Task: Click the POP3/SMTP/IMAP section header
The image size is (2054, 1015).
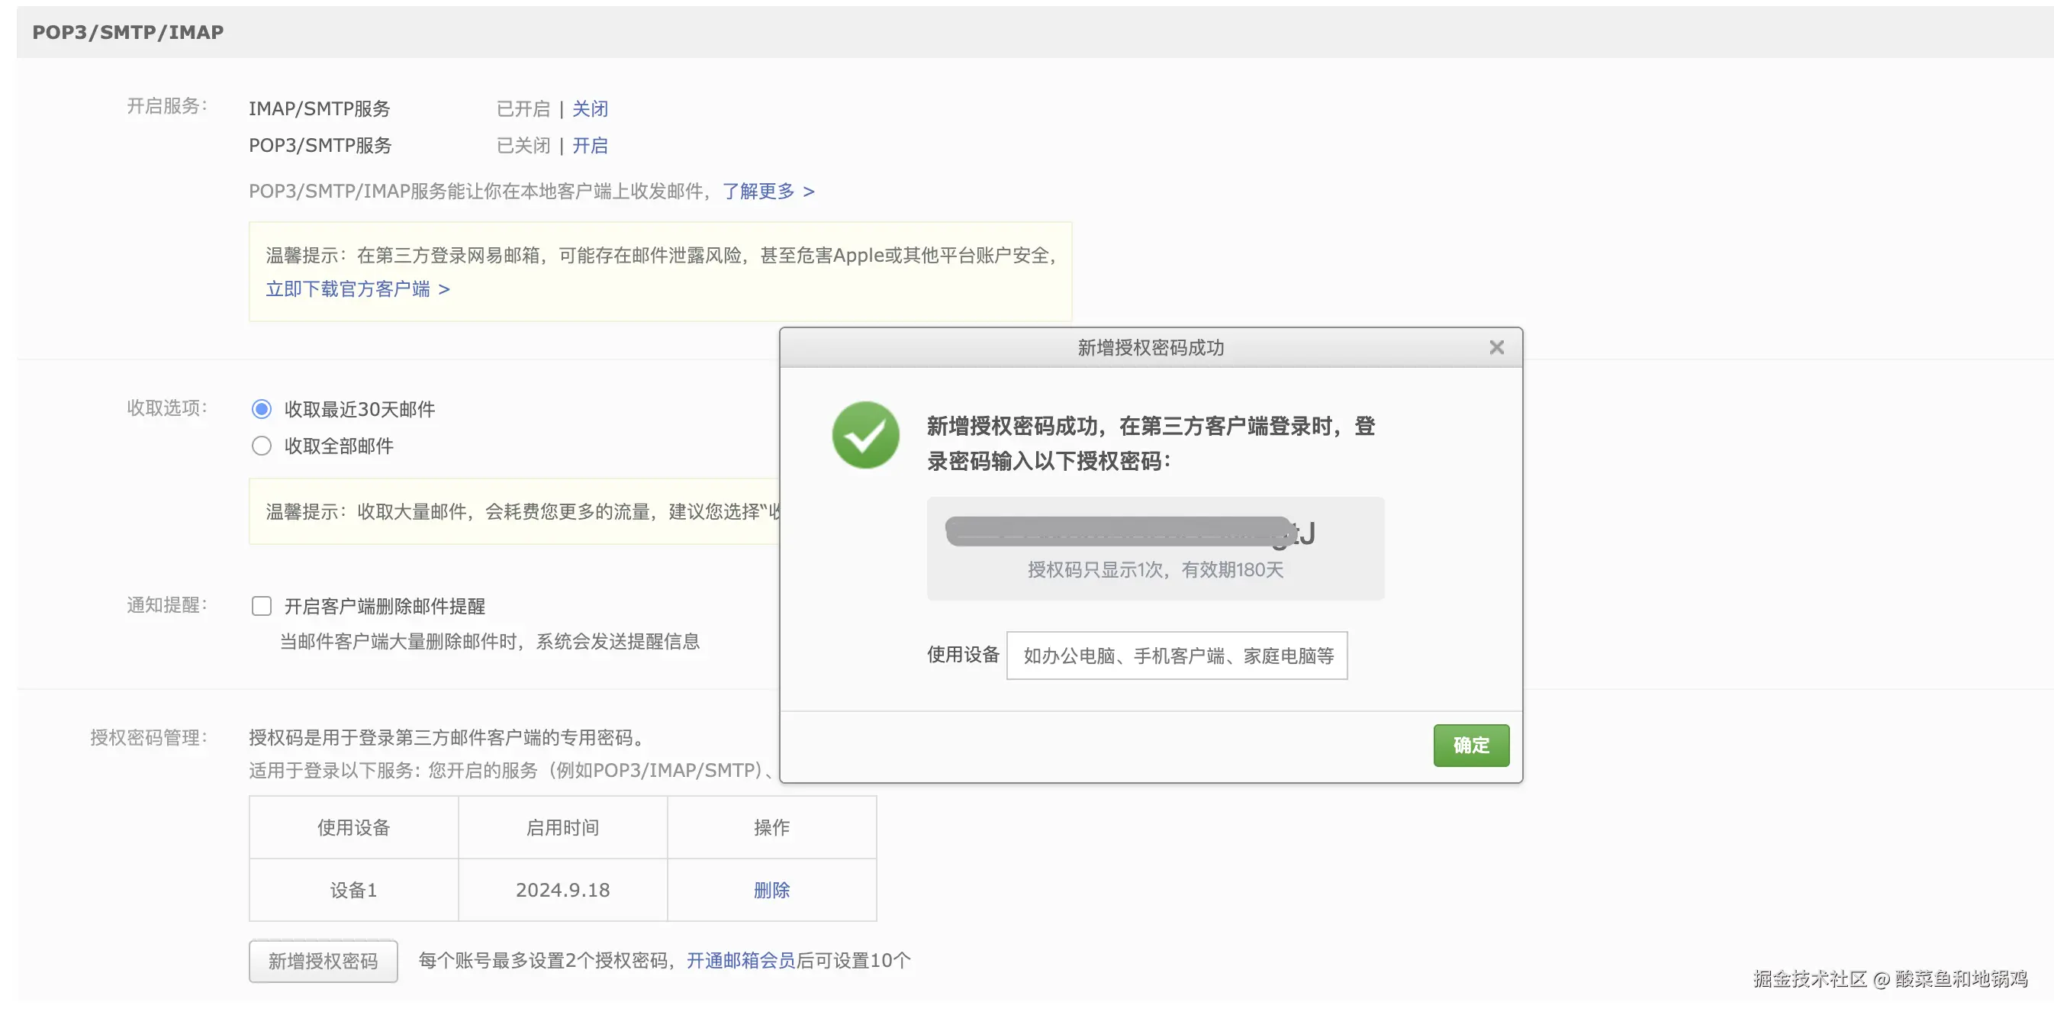Action: tap(127, 32)
